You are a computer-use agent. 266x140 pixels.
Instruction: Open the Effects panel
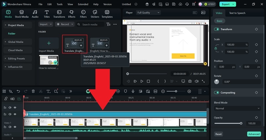point(71,14)
